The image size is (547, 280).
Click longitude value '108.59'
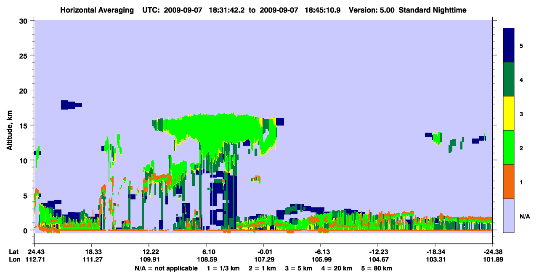[206, 259]
